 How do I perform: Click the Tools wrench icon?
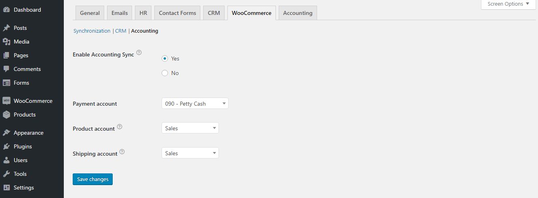coord(6,174)
